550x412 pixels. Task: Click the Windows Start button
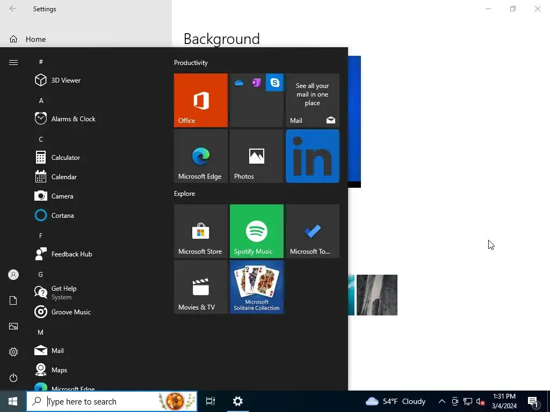tap(13, 401)
